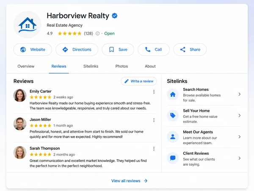Expand the Meet Our Agents sitelink chevron
The height and width of the screenshot is (191, 254).
(240, 137)
